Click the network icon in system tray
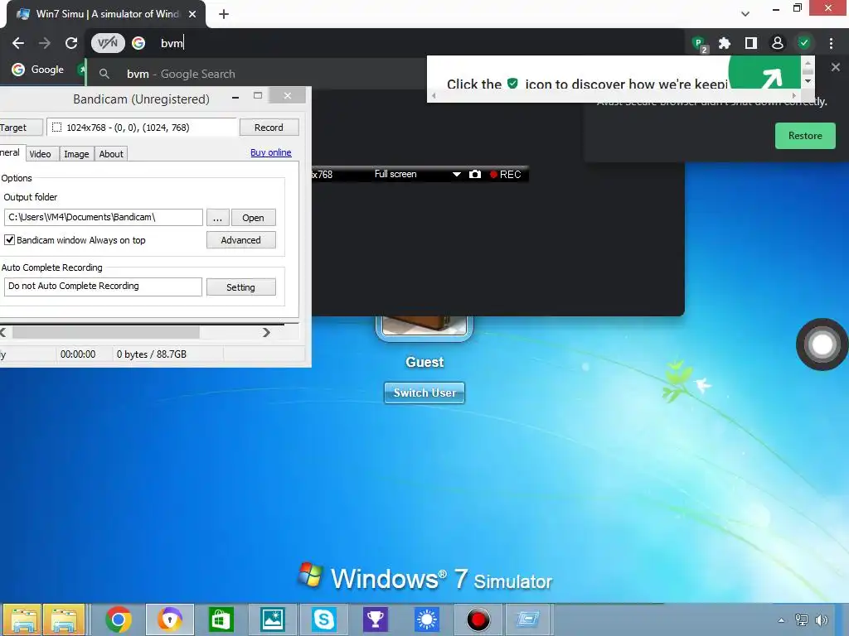Screen dimensions: 849x636 tap(802, 620)
